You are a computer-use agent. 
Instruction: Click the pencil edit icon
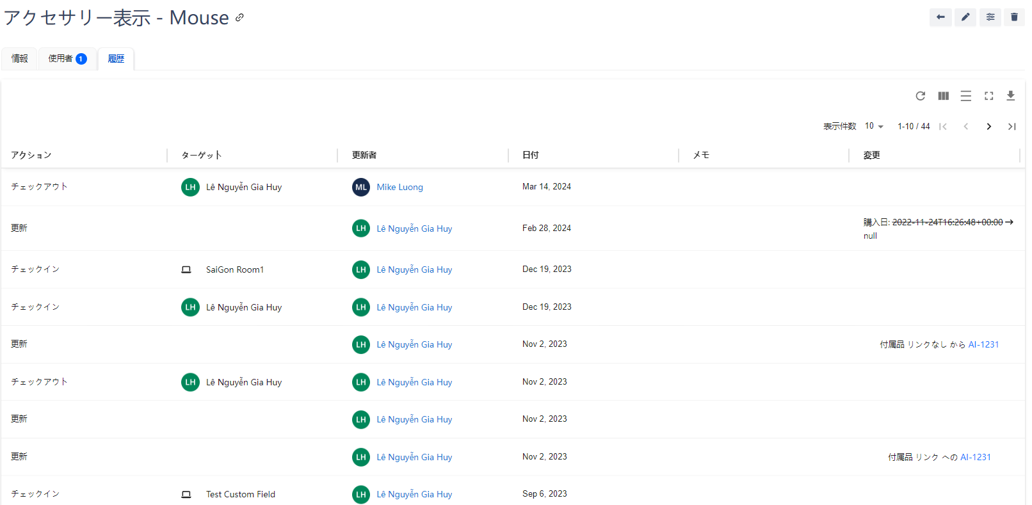click(965, 17)
